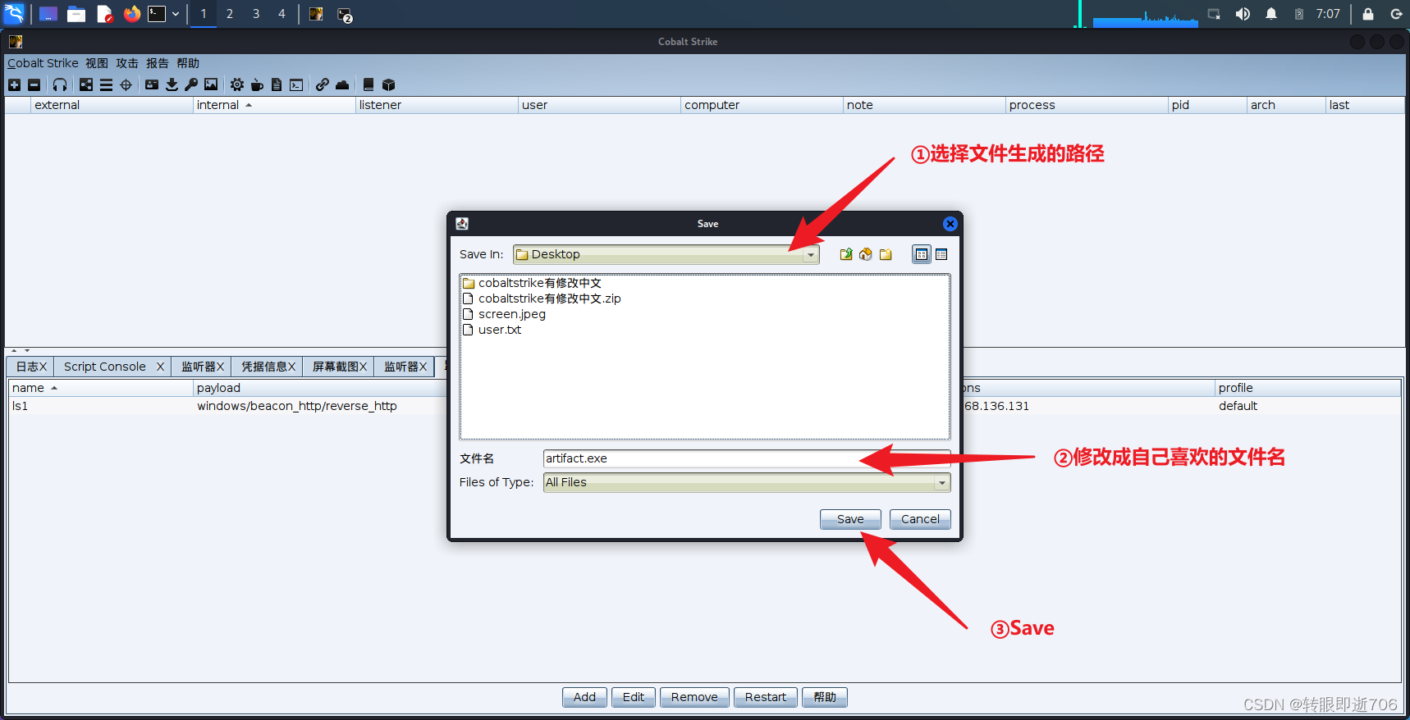Screen dimensions: 1410x720
Task: Click Cancel button in the dialog
Action: [920, 519]
